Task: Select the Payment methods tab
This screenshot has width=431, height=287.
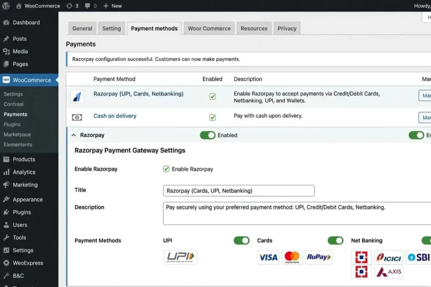Action: (x=154, y=28)
